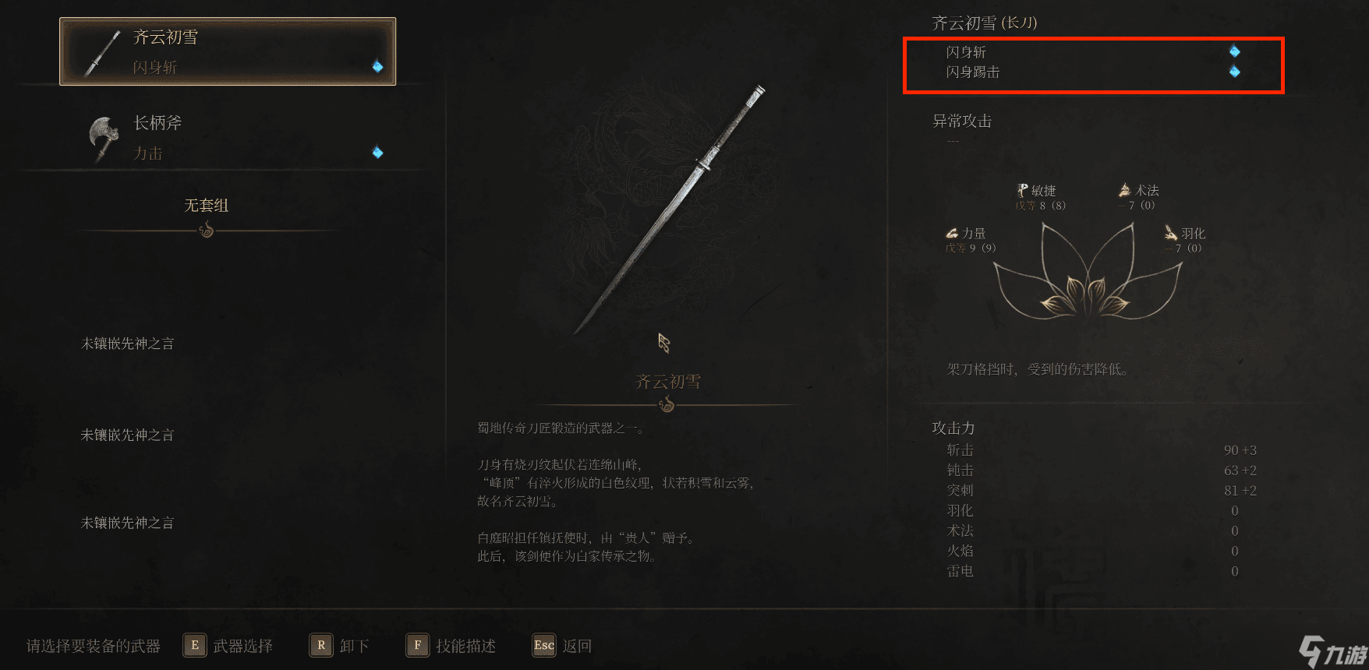Viewport: 1369px width, 670px height.
Task: Click the 术法 attribute icon
Action: (1125, 190)
